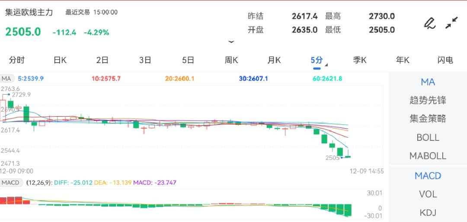The height and width of the screenshot is (222, 467).
Task: Click the last candlestick at 2505
Action: point(348,156)
